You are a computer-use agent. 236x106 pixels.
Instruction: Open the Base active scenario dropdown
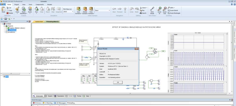pos(109,11)
